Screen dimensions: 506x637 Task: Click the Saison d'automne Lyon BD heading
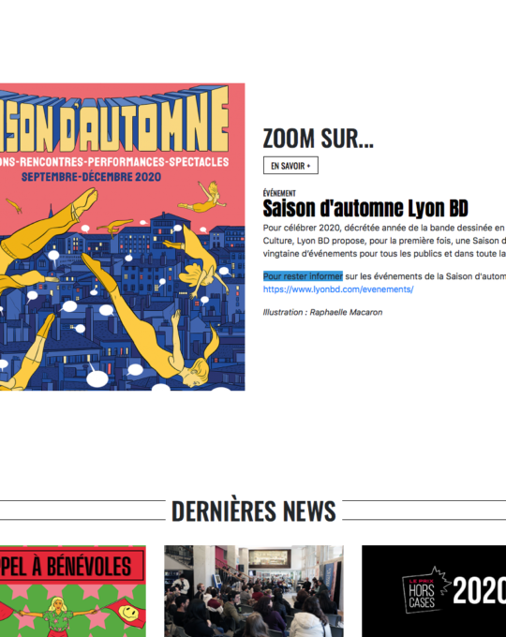click(x=365, y=208)
